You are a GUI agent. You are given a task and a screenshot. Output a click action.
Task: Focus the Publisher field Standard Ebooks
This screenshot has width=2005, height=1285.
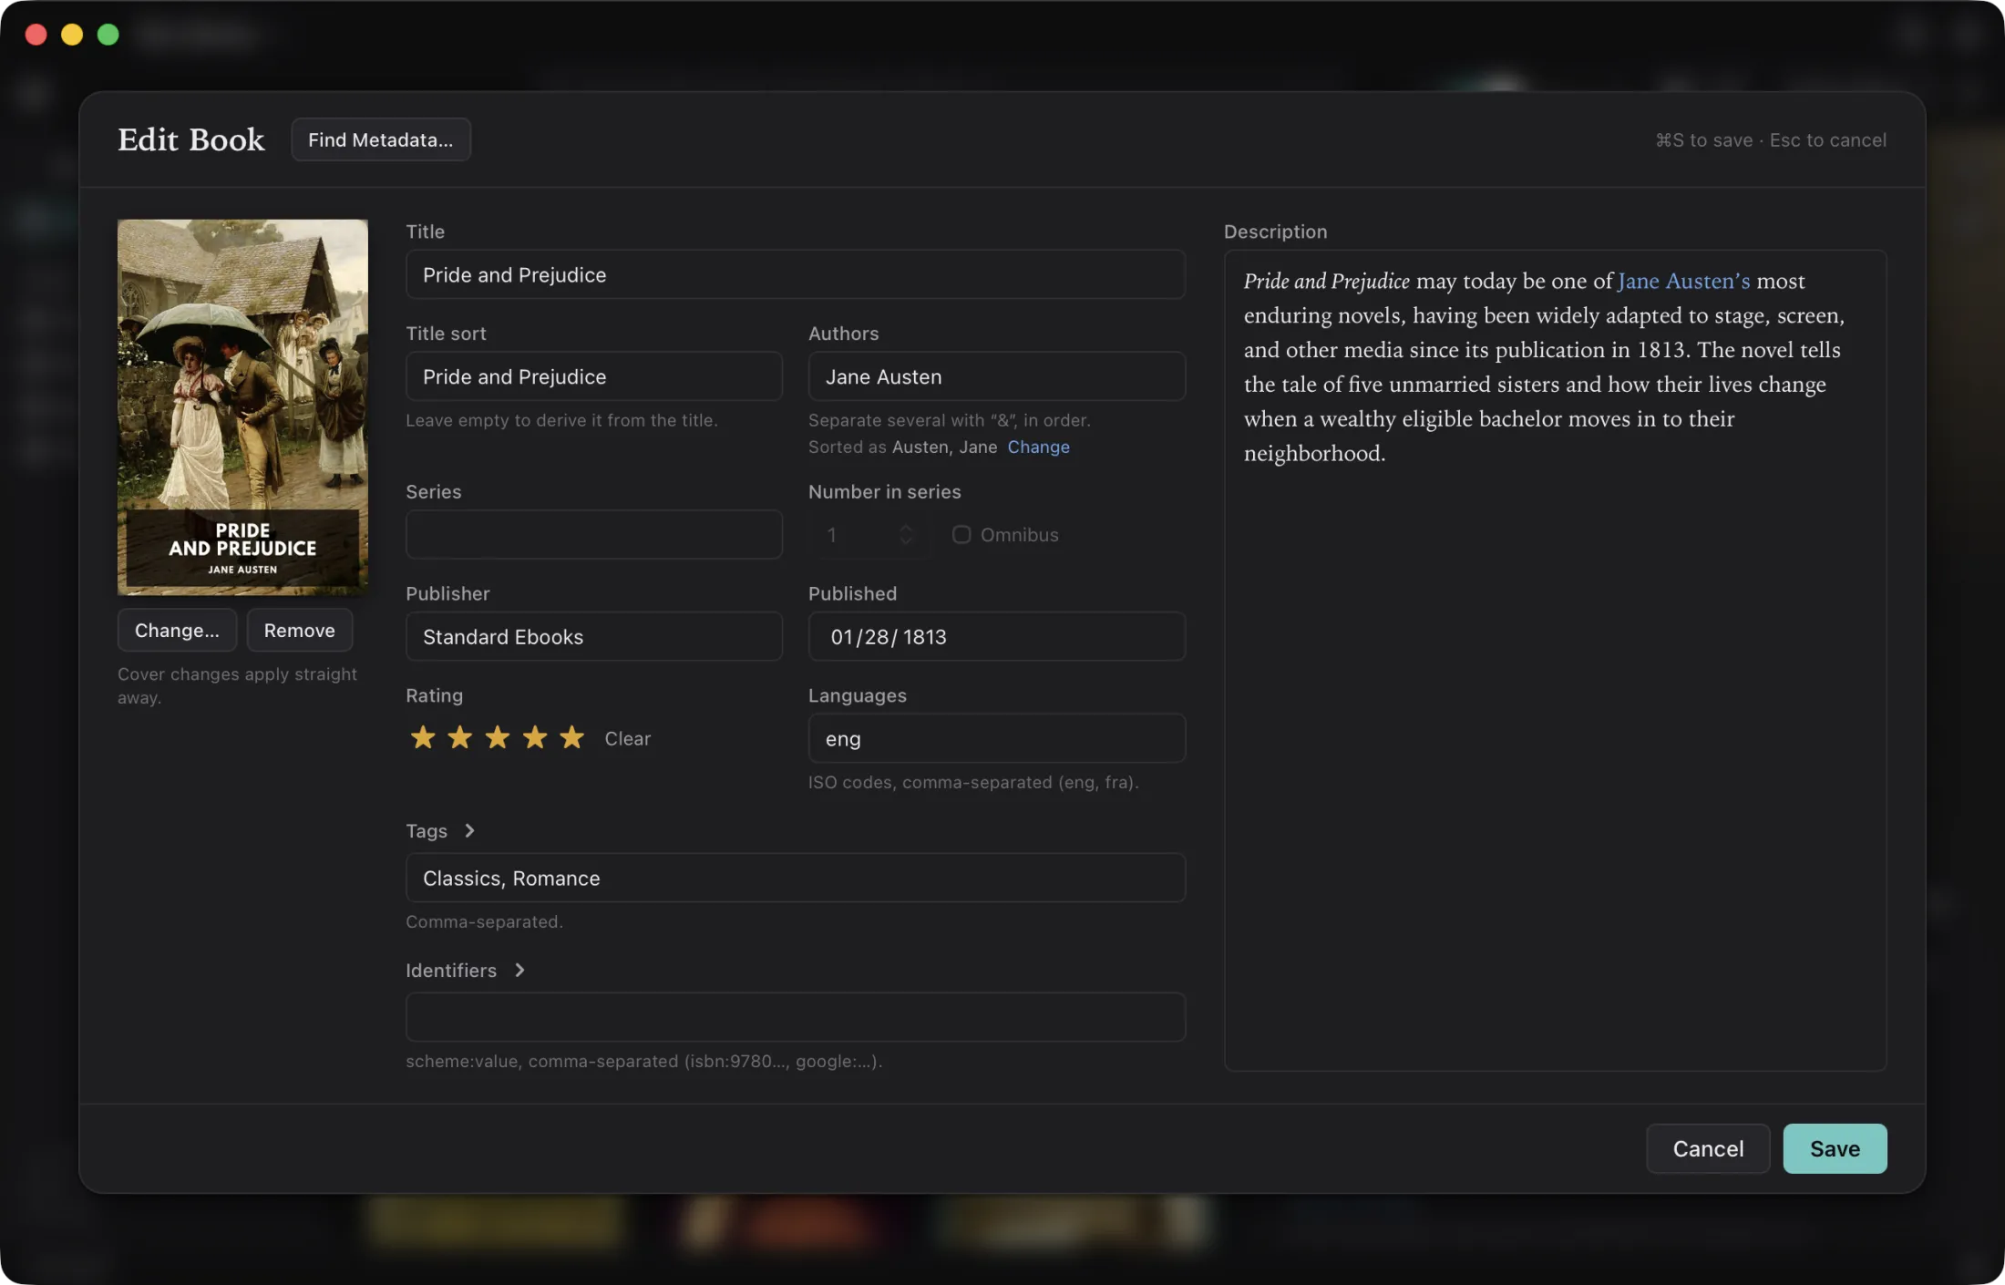tap(593, 636)
